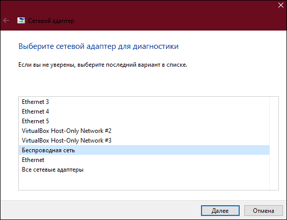Select Ethernet 3 adapter
The image size is (287, 220).
click(x=144, y=102)
